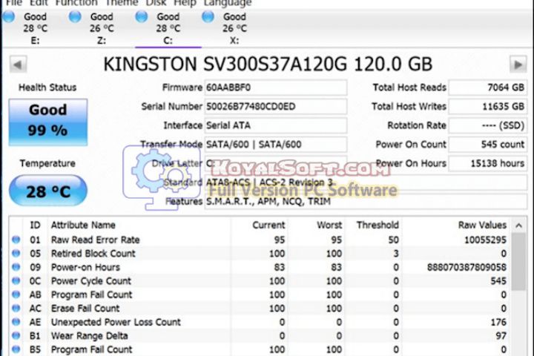Select the Wear Range Delta row

click(x=260, y=336)
